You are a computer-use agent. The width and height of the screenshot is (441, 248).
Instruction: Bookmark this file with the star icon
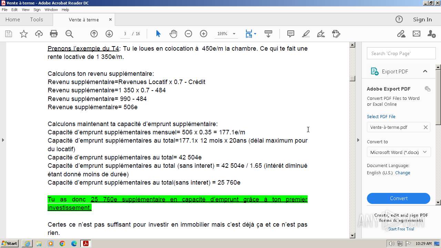[24, 34]
